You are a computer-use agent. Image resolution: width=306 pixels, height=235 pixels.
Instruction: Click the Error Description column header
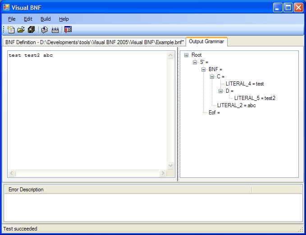26,190
